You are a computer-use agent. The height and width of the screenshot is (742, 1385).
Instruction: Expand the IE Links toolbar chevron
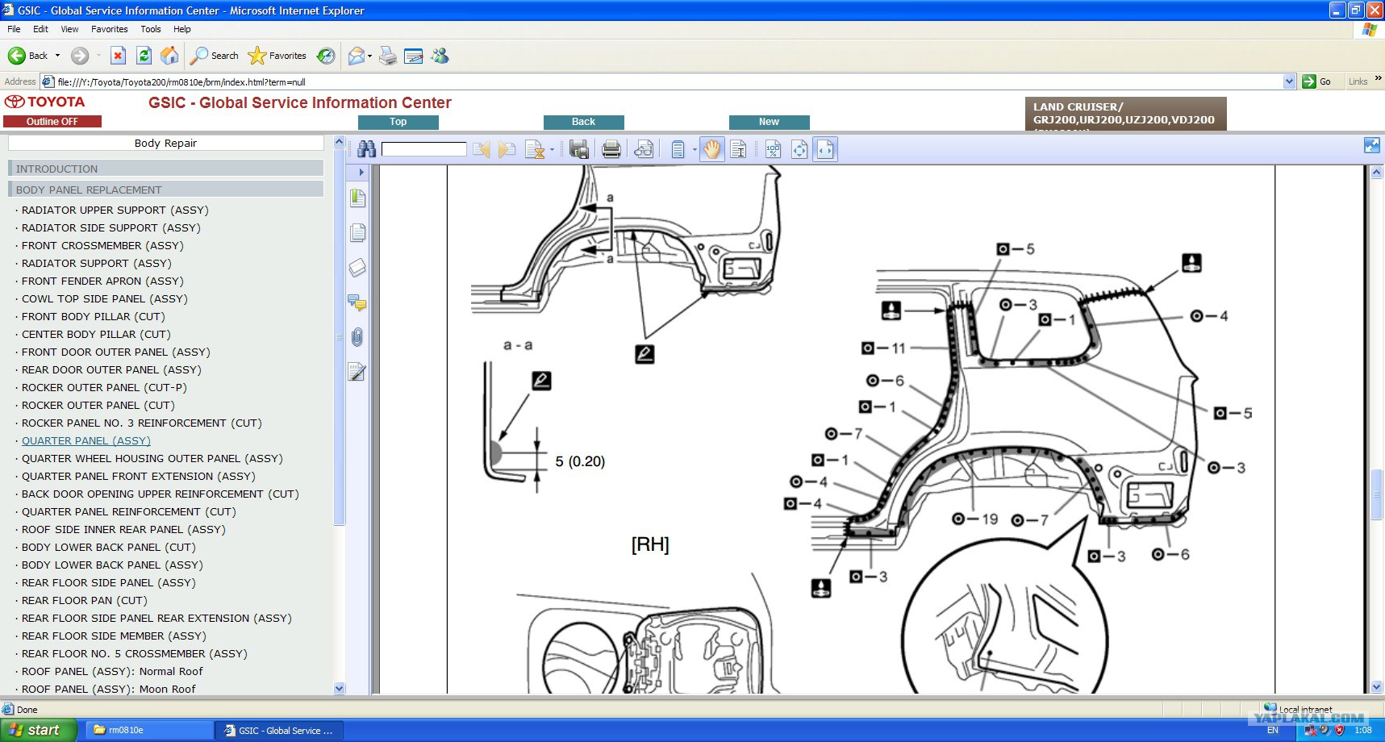[x=1378, y=78]
